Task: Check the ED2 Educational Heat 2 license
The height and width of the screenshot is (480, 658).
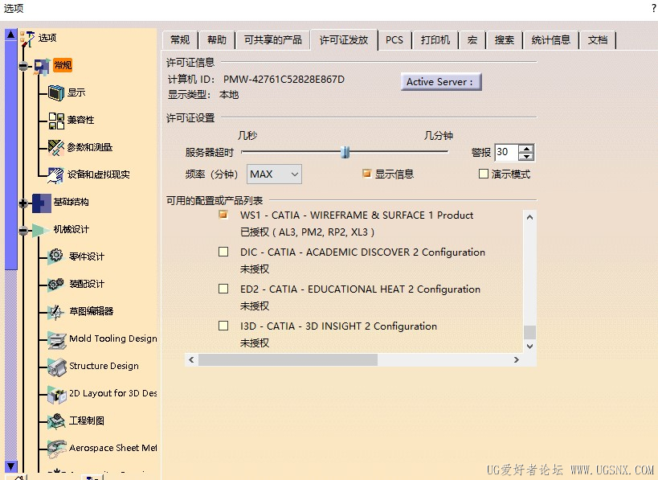Action: pos(223,289)
